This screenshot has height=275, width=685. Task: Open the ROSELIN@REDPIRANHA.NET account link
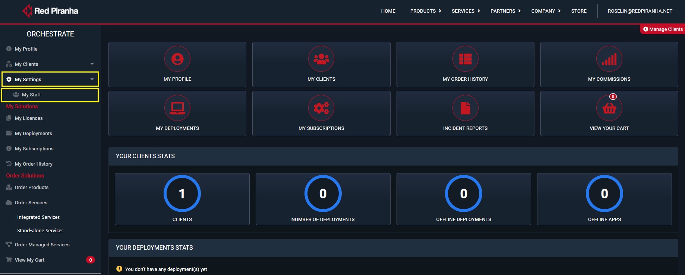(640, 11)
